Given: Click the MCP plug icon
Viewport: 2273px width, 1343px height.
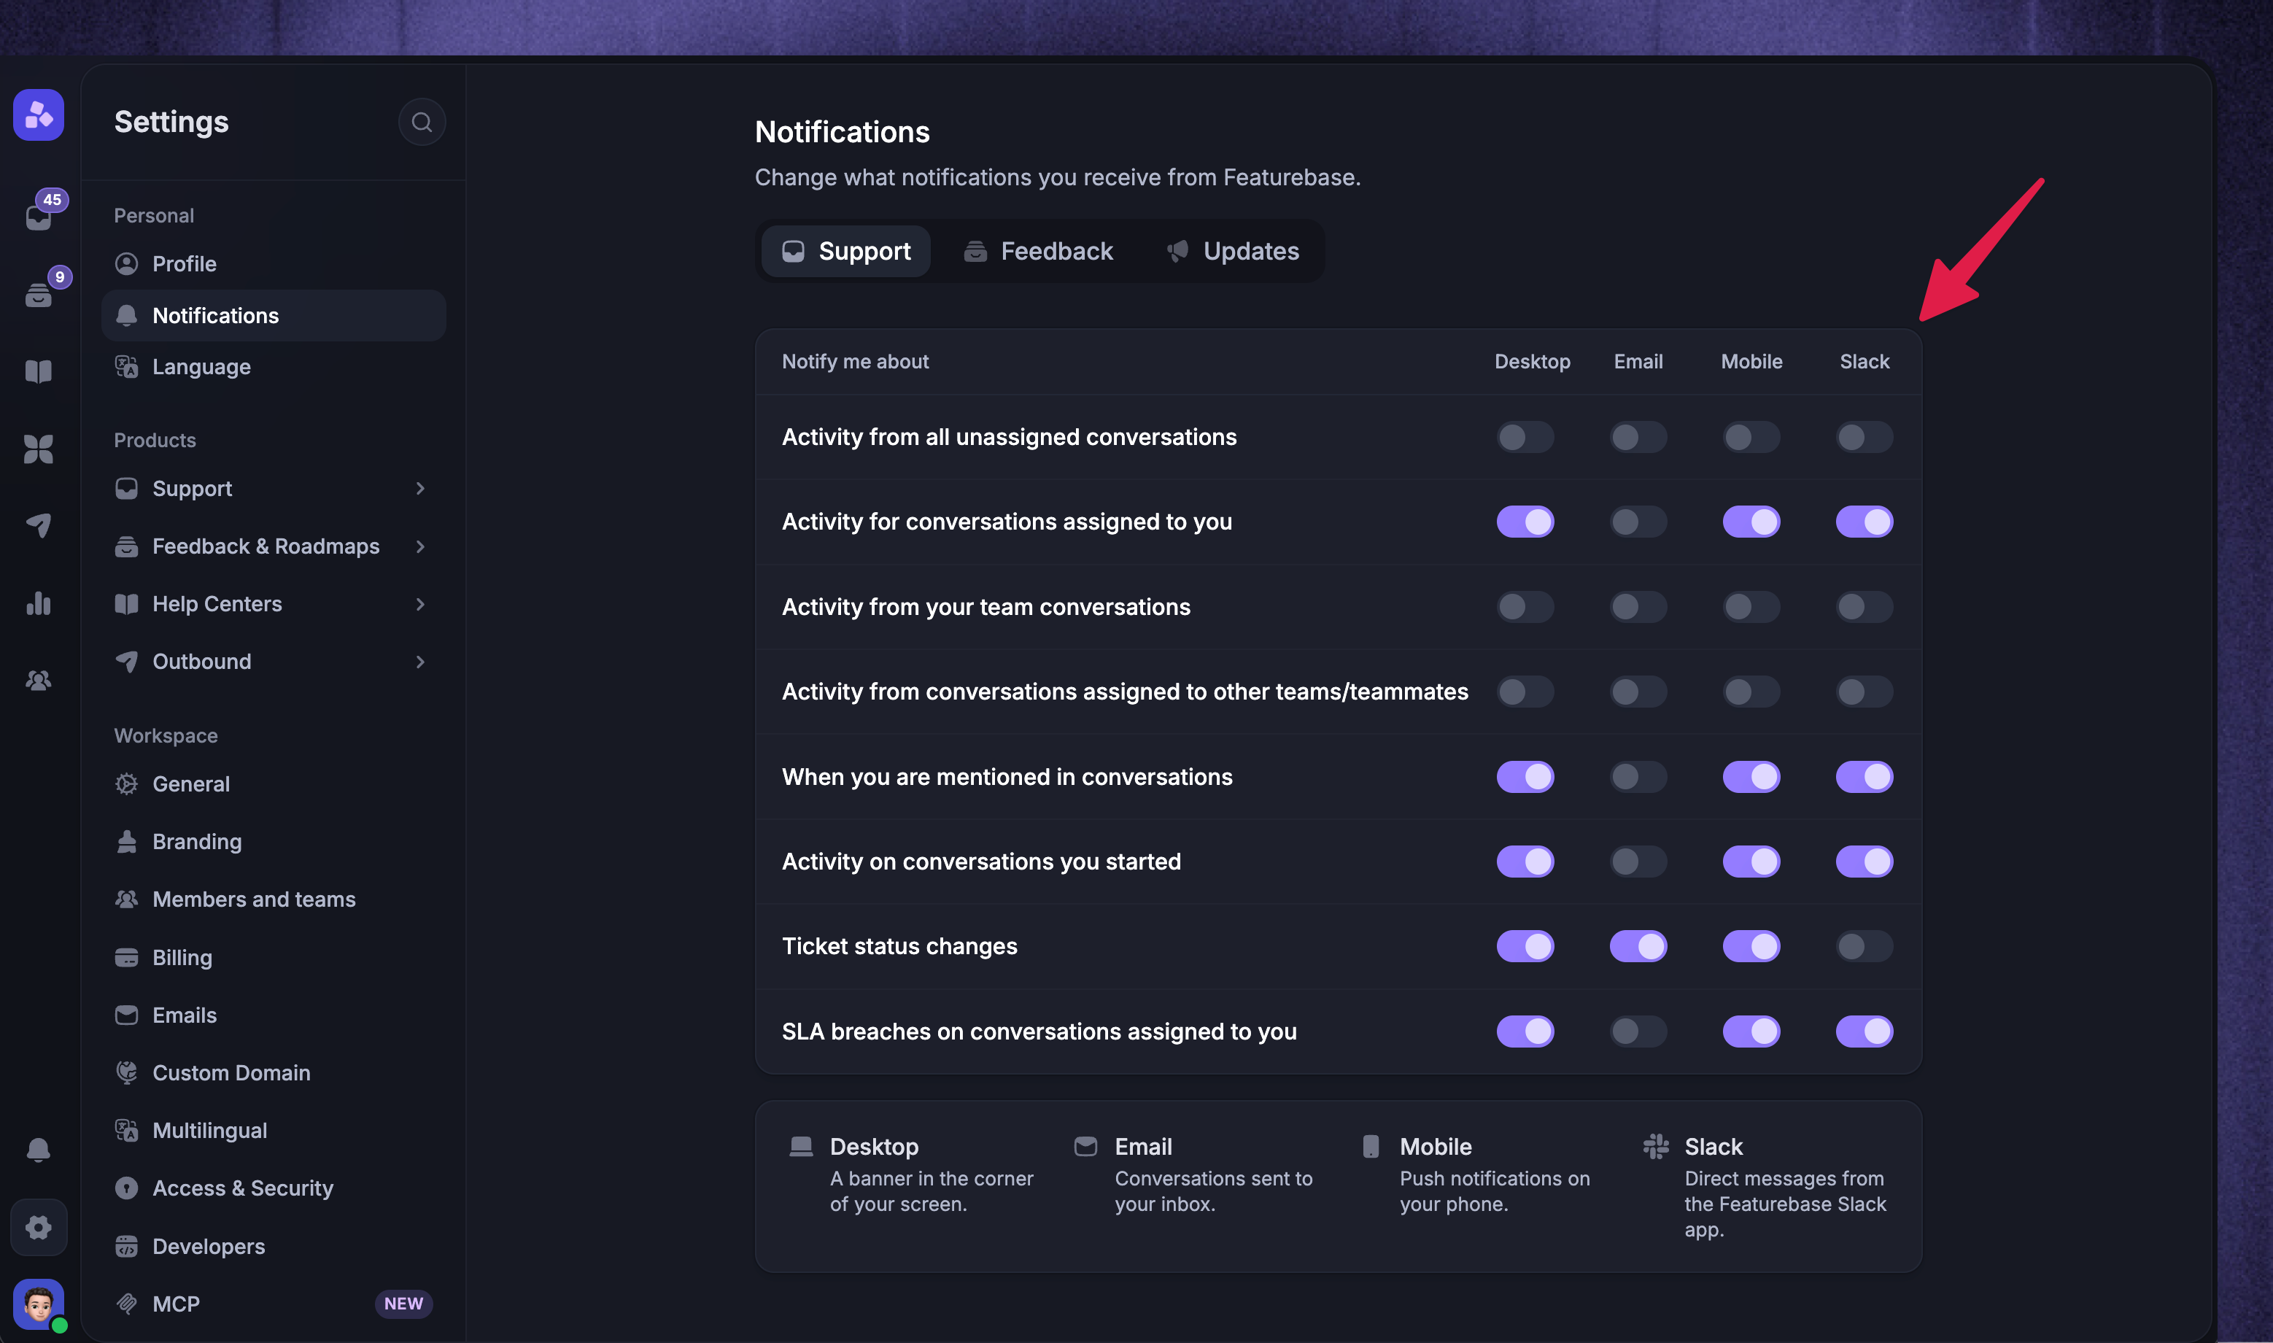Looking at the screenshot, I should (x=127, y=1303).
